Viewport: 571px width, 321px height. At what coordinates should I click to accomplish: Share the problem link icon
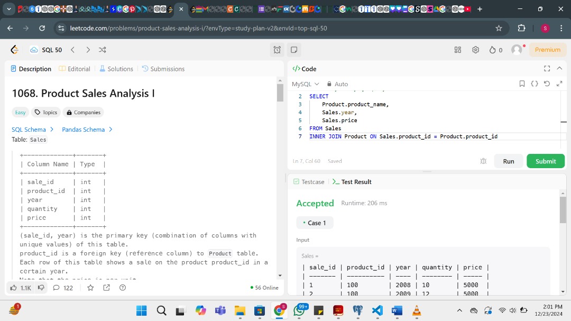pyautogui.click(x=106, y=288)
